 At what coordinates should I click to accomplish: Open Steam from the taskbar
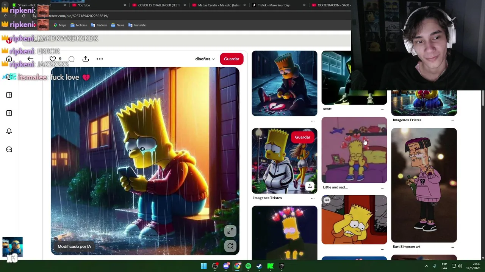259,266
